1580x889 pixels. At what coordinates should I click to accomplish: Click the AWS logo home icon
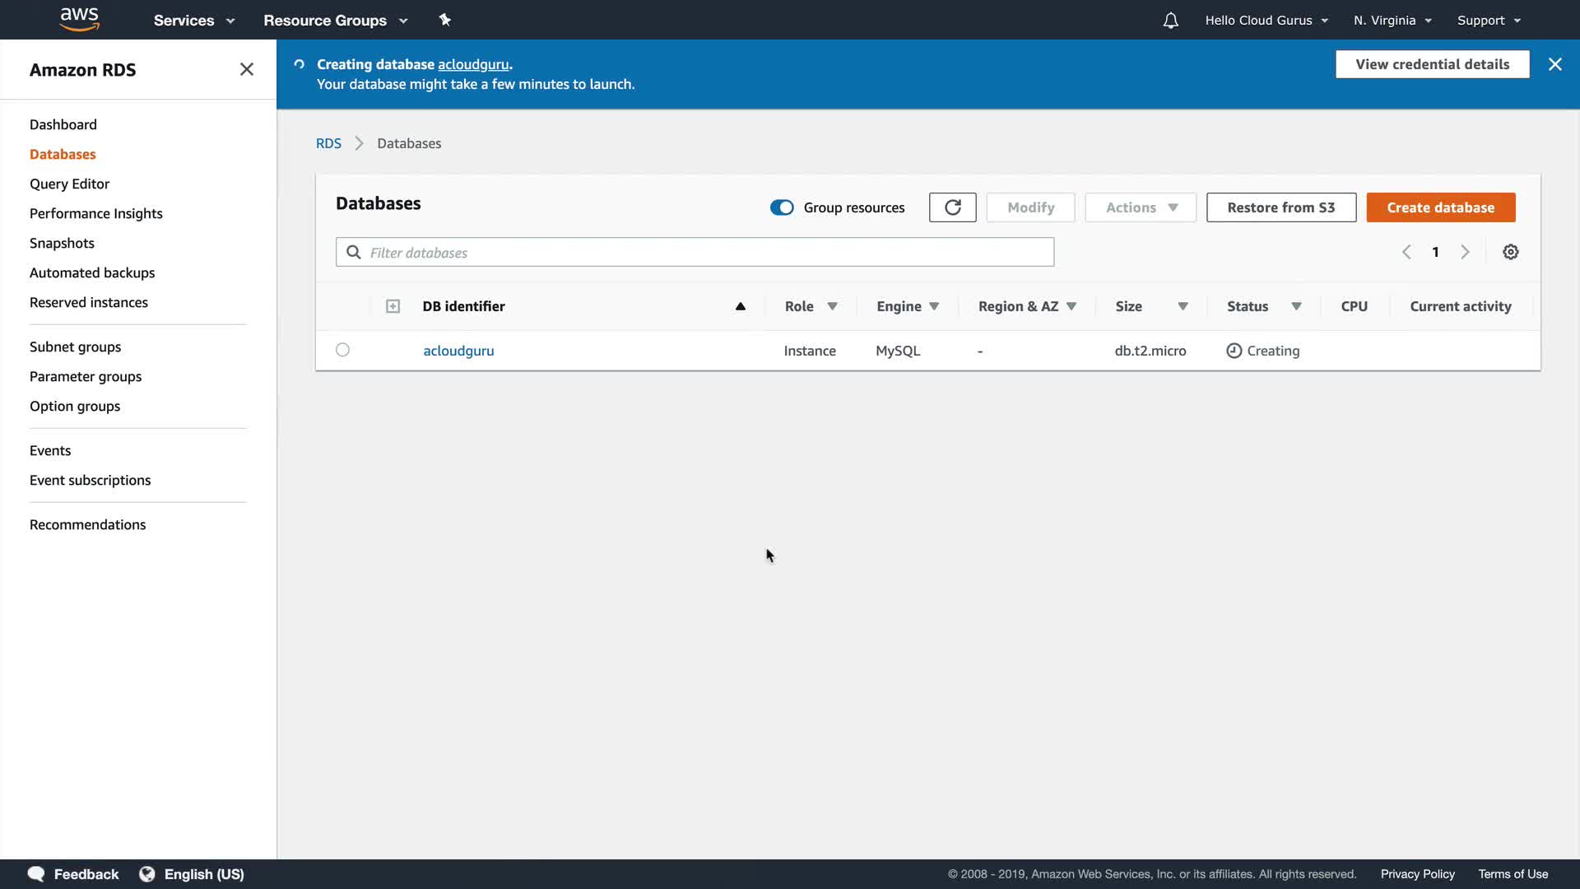[80, 19]
